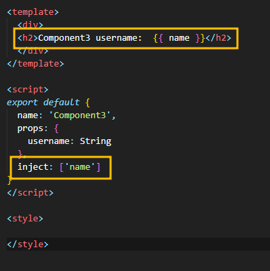
Task: Click the inject: ['name'] line
Action: tap(59, 167)
